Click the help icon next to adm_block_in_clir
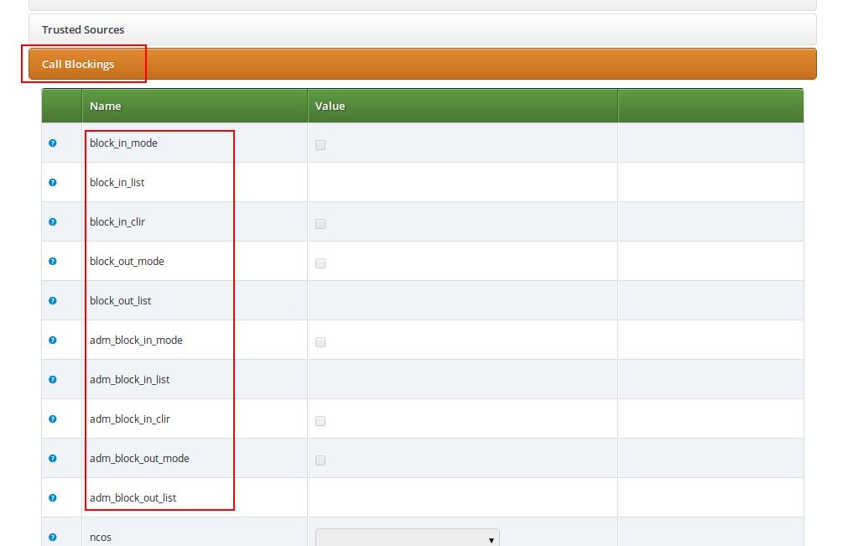 (x=52, y=419)
